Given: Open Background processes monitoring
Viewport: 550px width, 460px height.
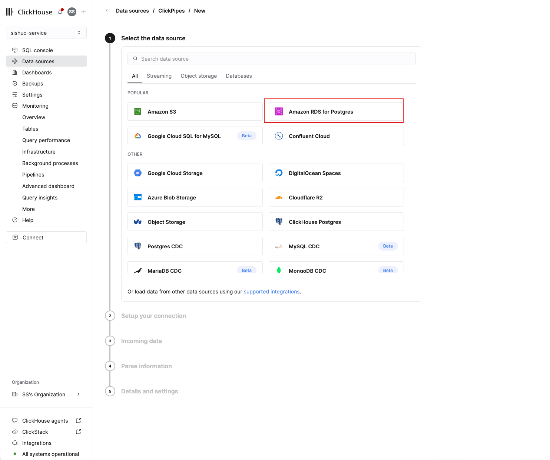Looking at the screenshot, I should point(50,163).
